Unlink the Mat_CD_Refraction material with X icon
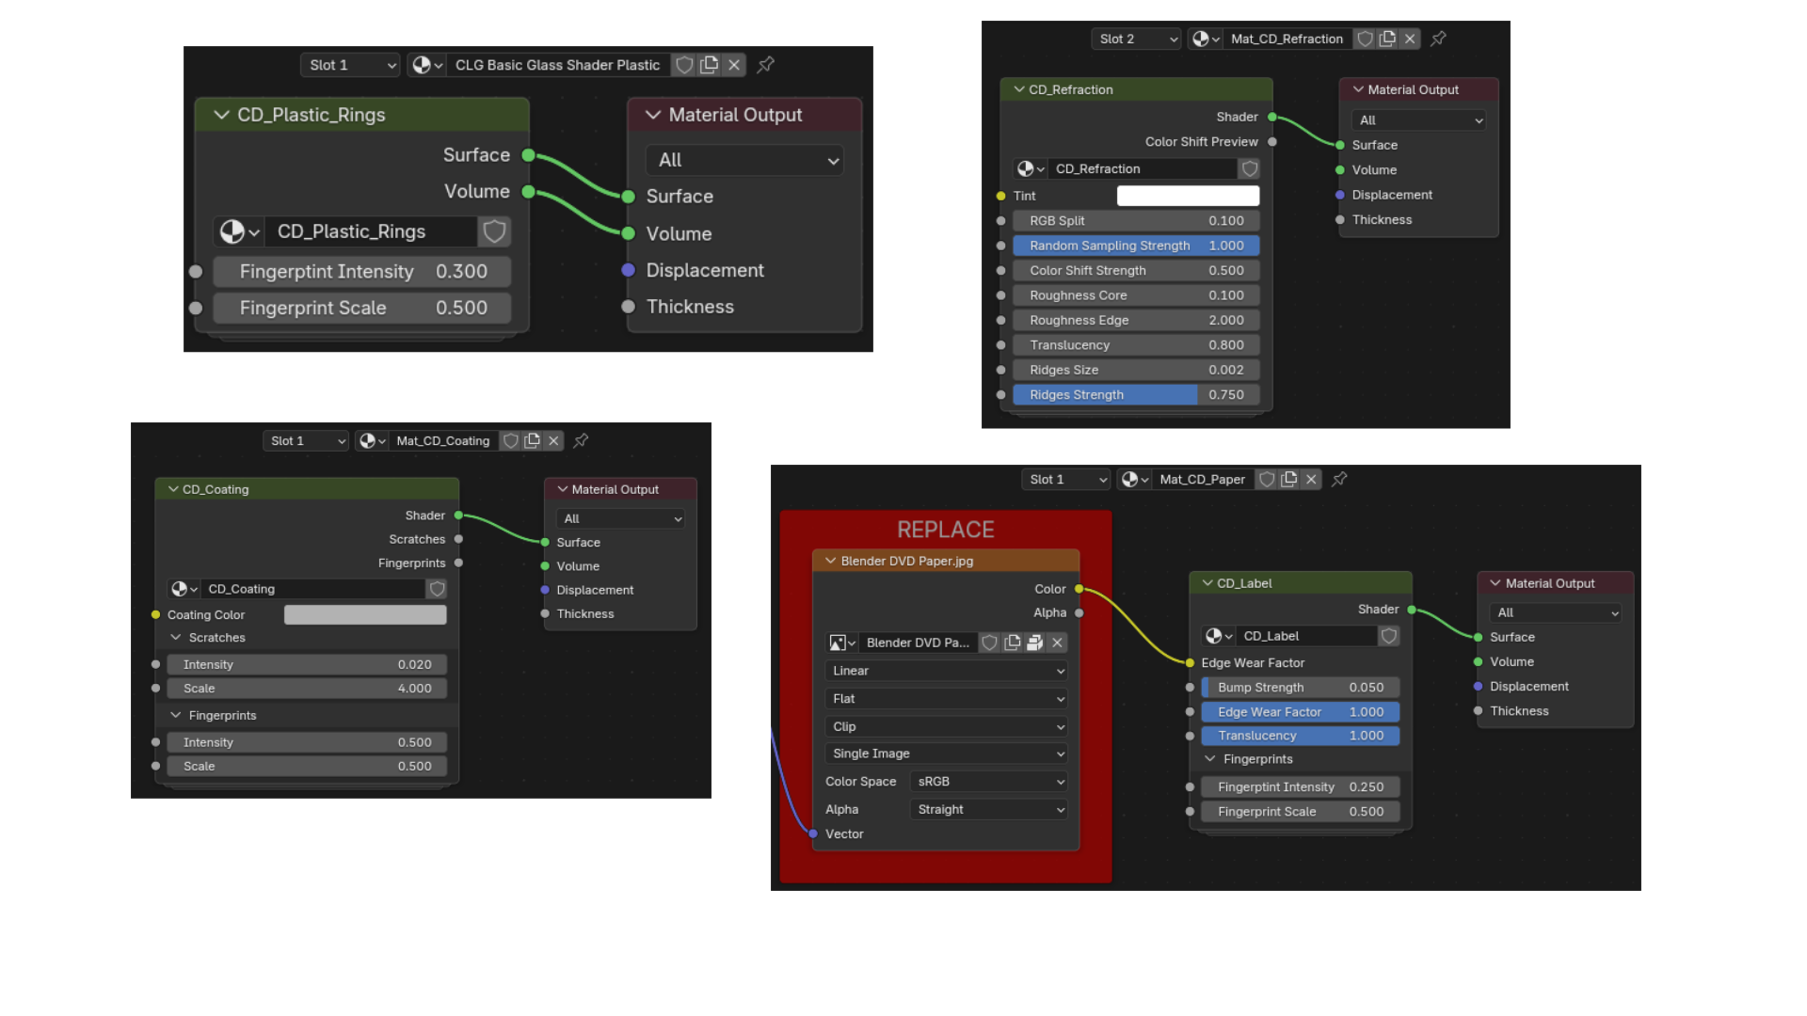This screenshot has width=1807, height=1016. (1410, 39)
